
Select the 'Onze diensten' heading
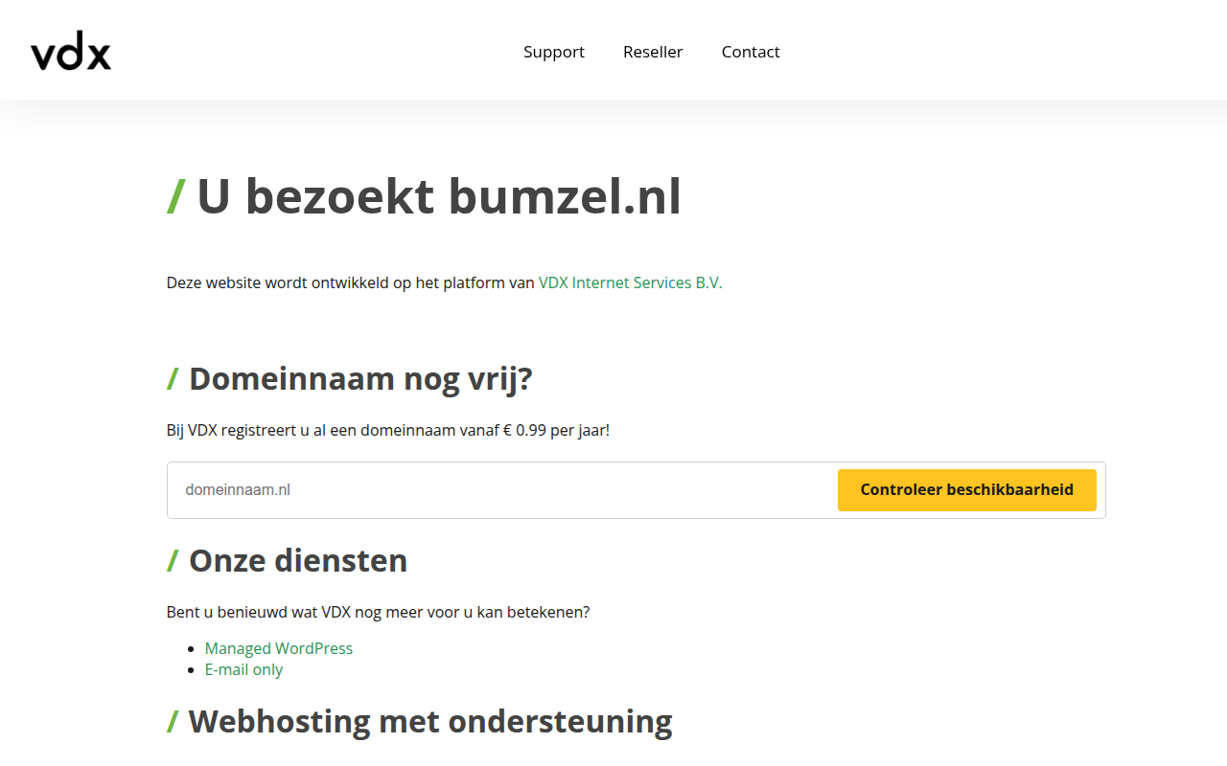(x=288, y=560)
